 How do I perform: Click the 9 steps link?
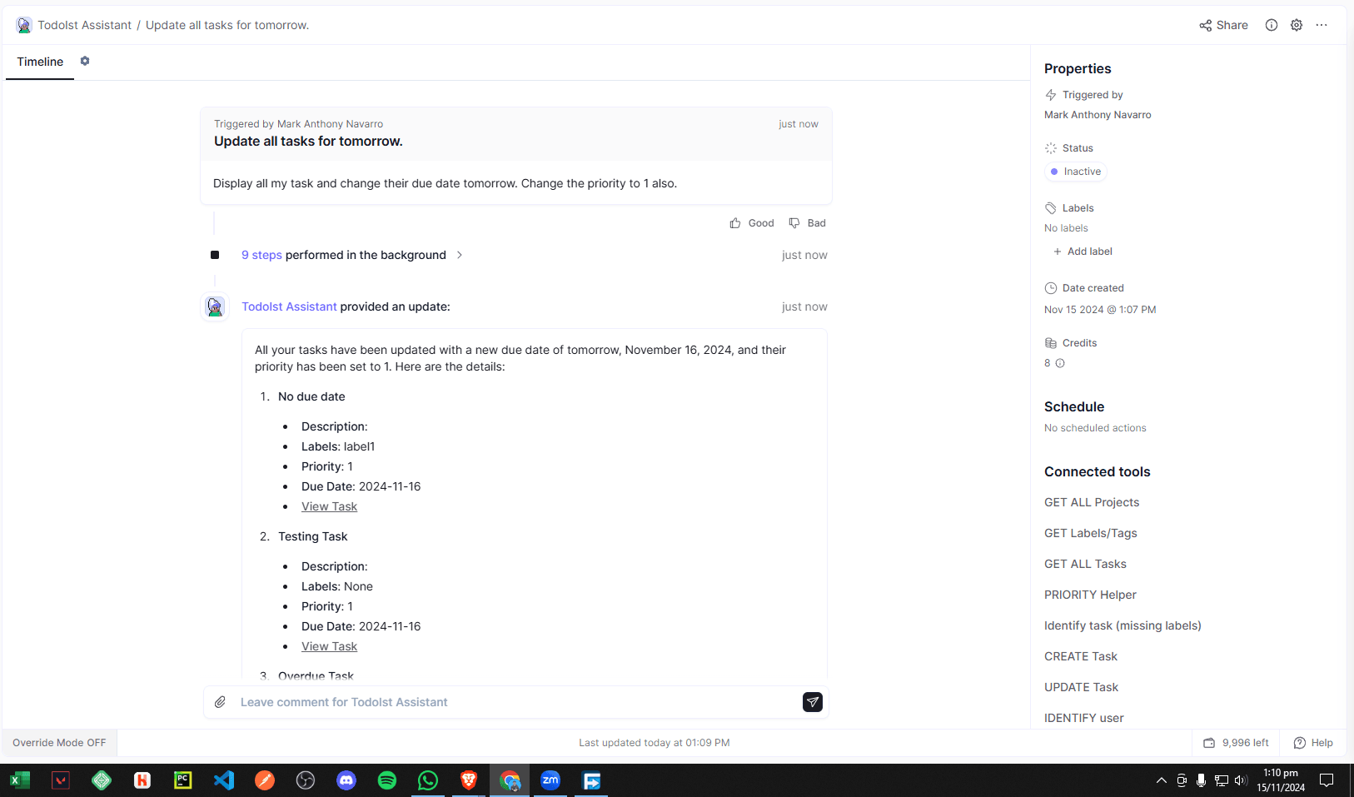(x=261, y=255)
